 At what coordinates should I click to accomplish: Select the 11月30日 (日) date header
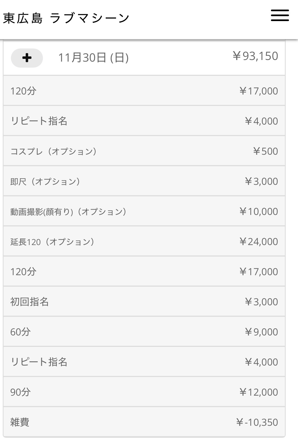[94, 58]
